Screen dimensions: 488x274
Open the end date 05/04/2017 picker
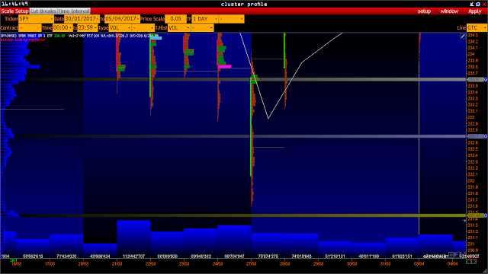pos(122,19)
